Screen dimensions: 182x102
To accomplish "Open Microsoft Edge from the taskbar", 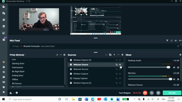I will tap(93, 99).
